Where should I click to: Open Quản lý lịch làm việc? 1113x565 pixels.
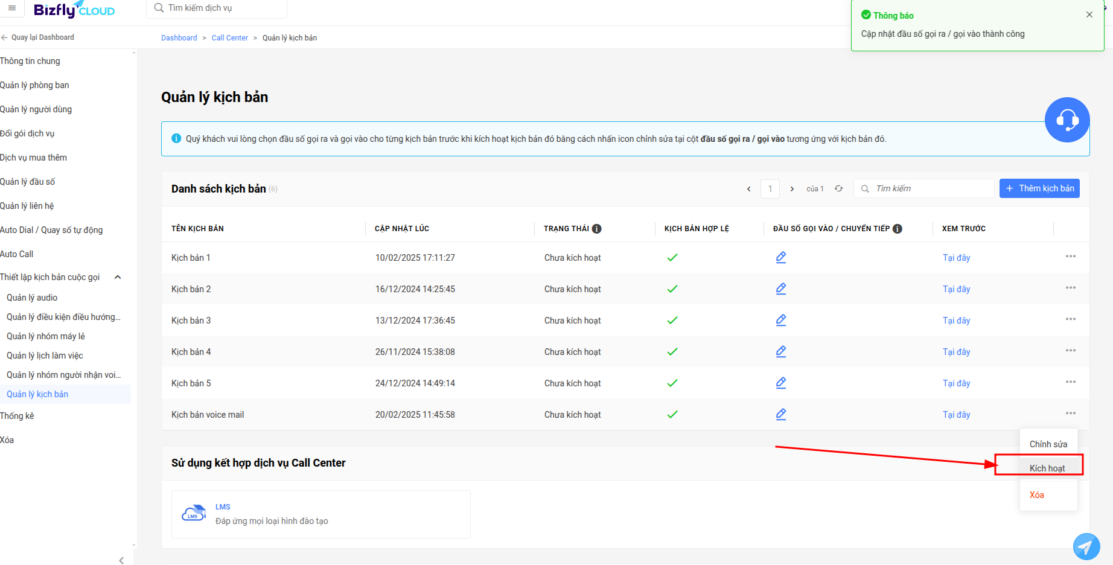point(45,356)
